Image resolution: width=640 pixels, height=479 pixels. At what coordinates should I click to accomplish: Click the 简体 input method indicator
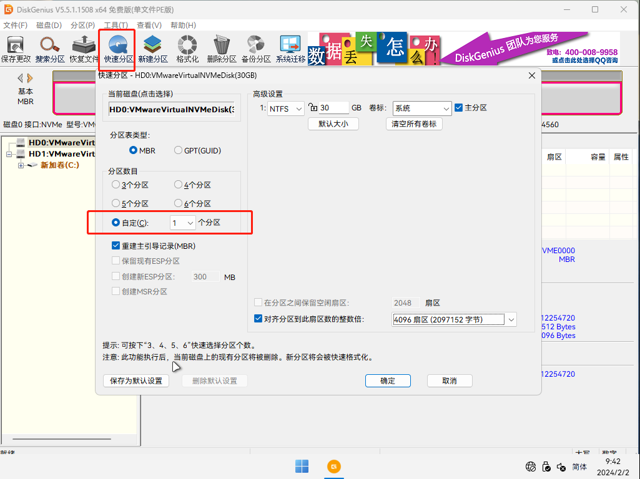click(579, 467)
